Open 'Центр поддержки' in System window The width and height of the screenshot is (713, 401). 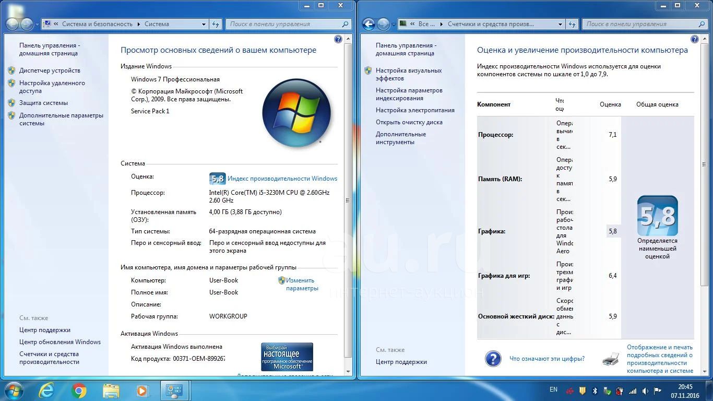pos(45,330)
